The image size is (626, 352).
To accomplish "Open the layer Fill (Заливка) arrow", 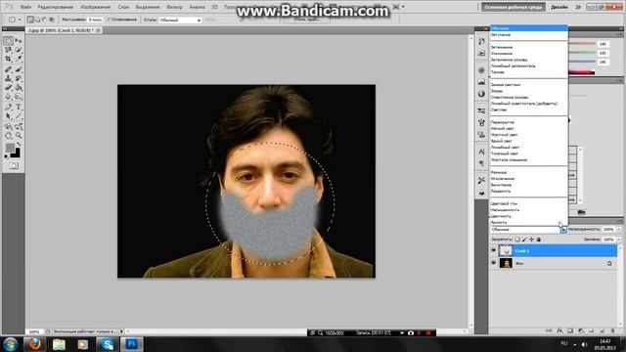I will (x=619, y=240).
